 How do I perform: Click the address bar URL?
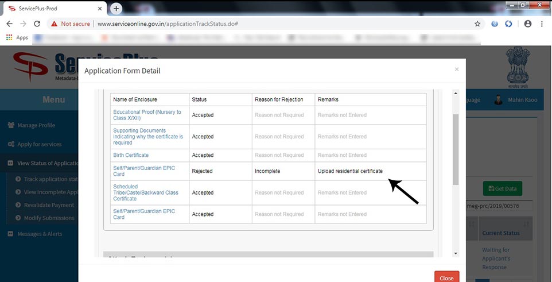click(x=168, y=24)
